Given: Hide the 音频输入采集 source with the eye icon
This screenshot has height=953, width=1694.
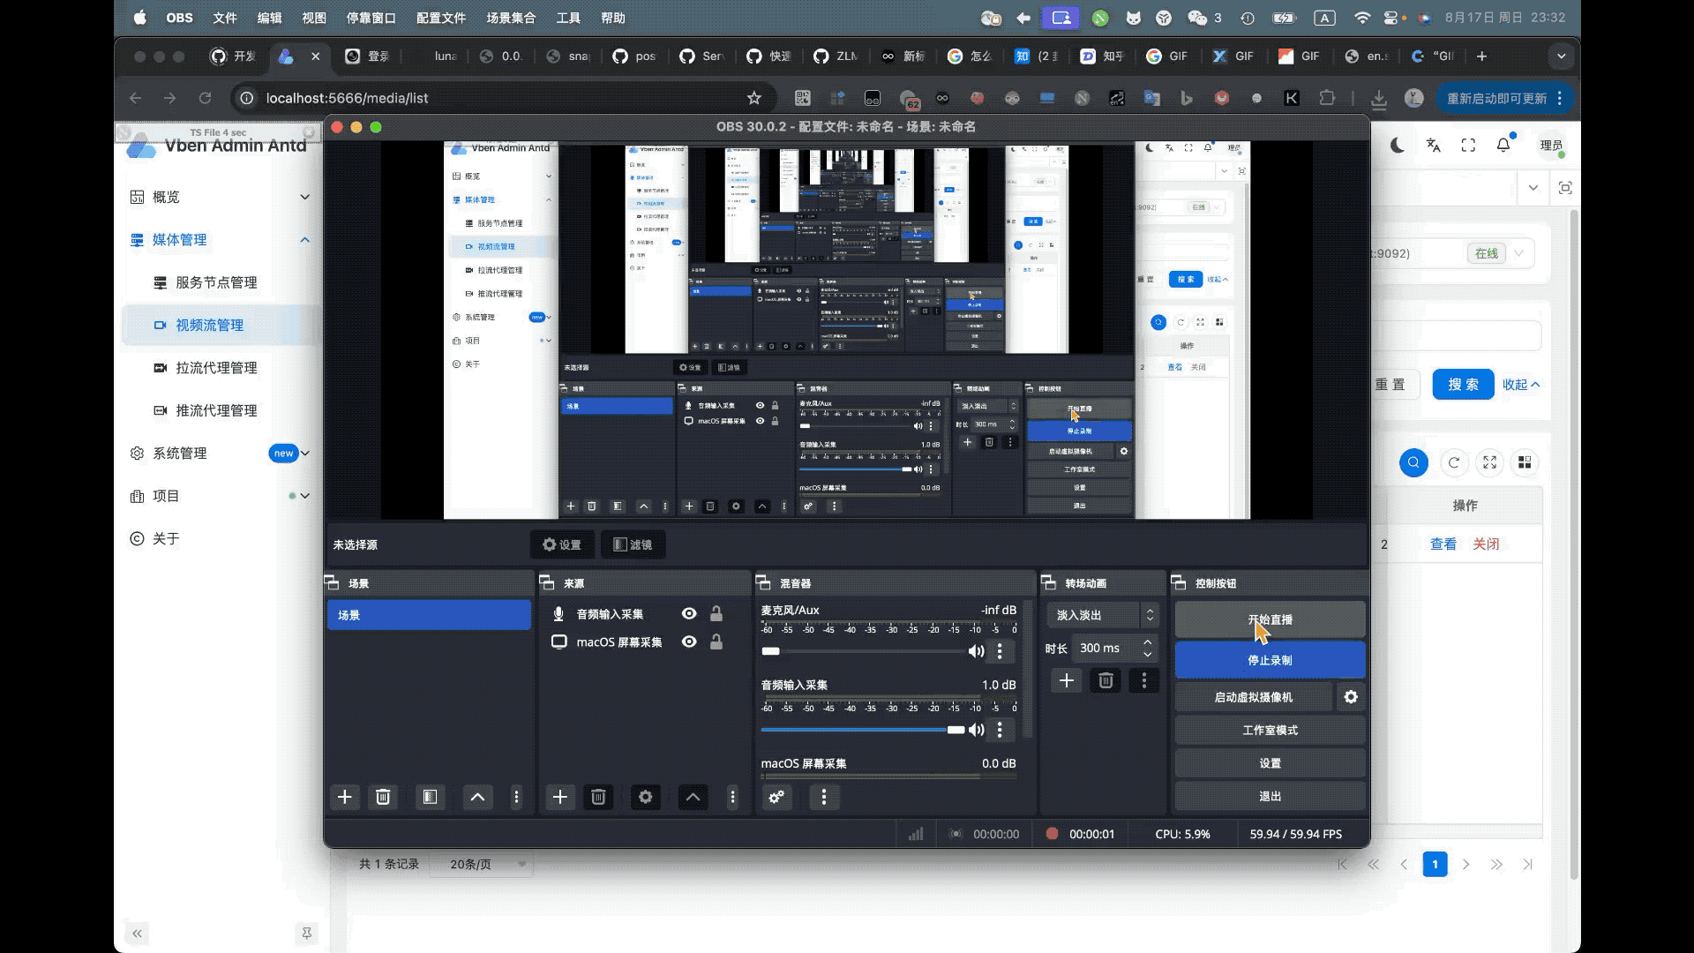Looking at the screenshot, I should click(689, 613).
